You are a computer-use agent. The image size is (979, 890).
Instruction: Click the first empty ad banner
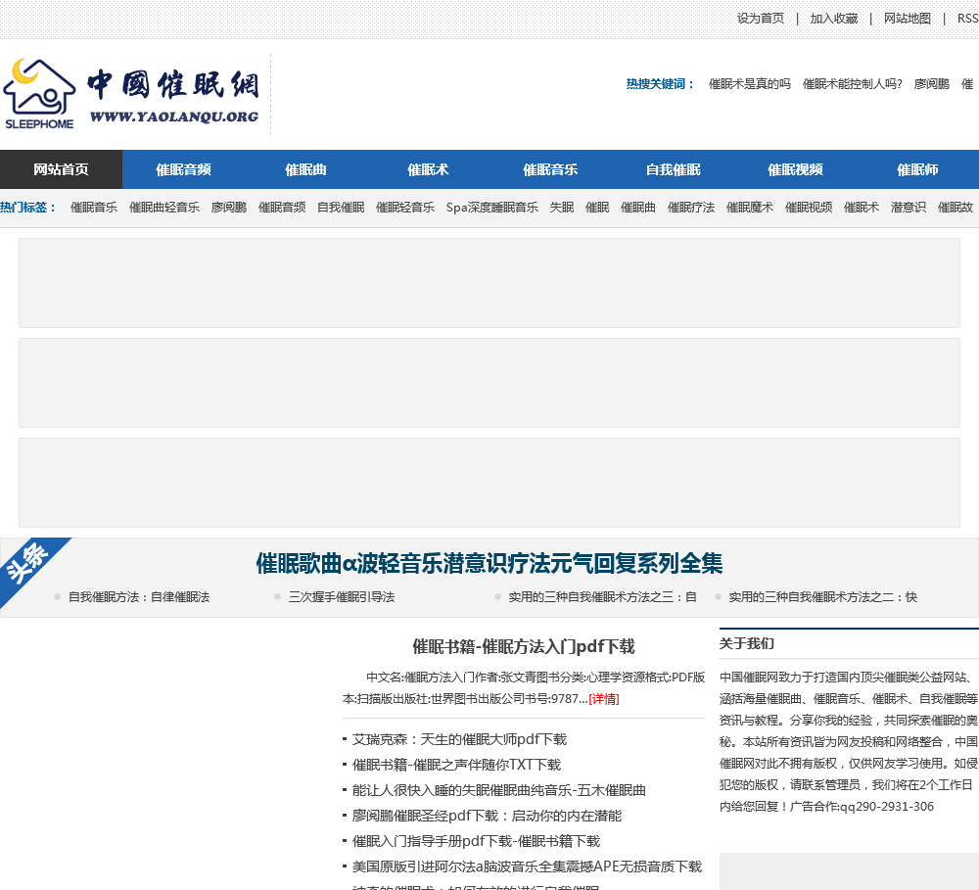pyautogui.click(x=489, y=283)
